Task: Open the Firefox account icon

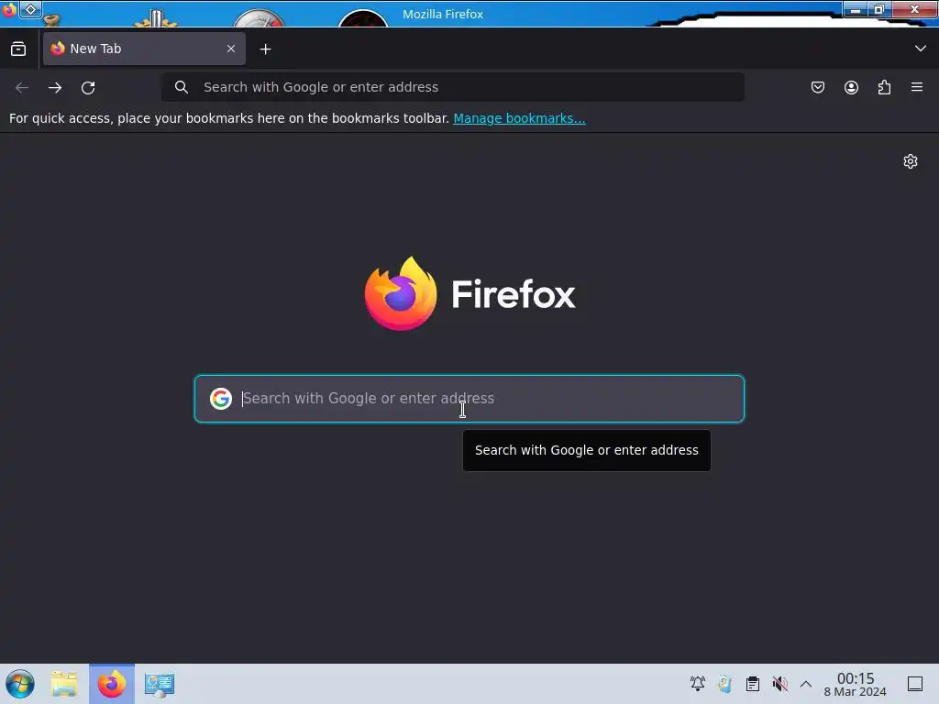Action: [851, 87]
